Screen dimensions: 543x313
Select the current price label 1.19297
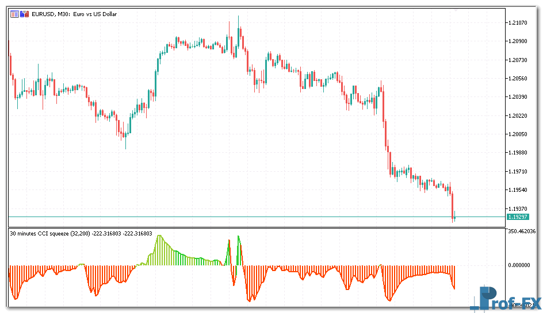pos(517,217)
